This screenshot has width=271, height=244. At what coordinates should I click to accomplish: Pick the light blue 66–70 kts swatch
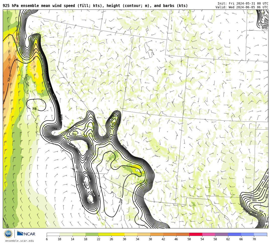247,234
